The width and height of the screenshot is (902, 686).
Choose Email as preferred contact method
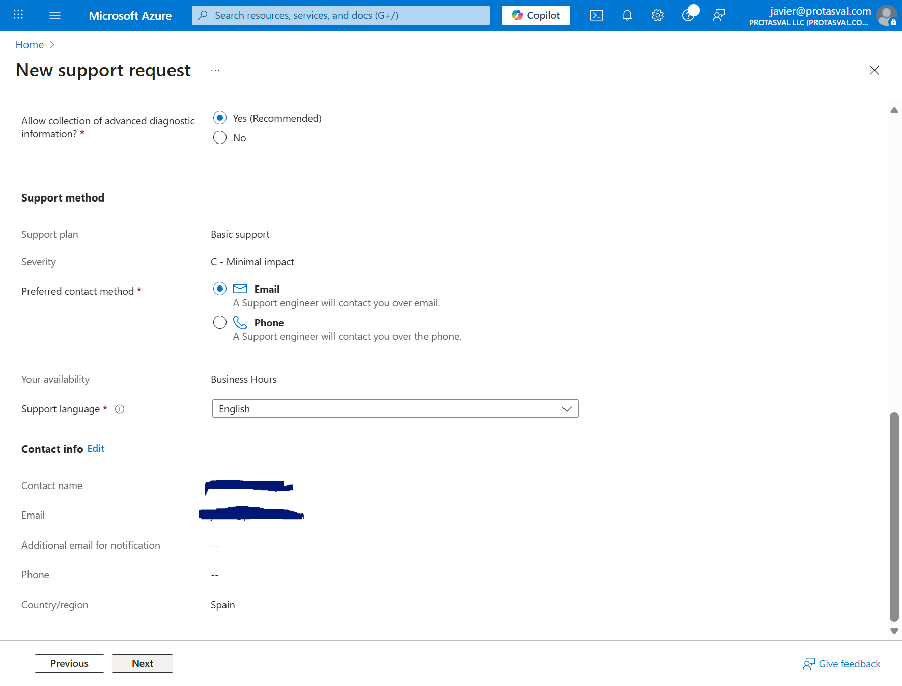220,289
